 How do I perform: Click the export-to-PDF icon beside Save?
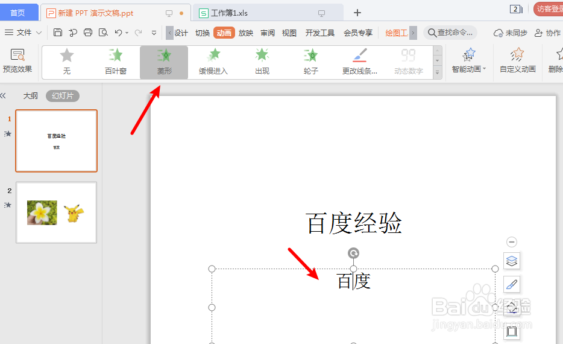pos(73,33)
